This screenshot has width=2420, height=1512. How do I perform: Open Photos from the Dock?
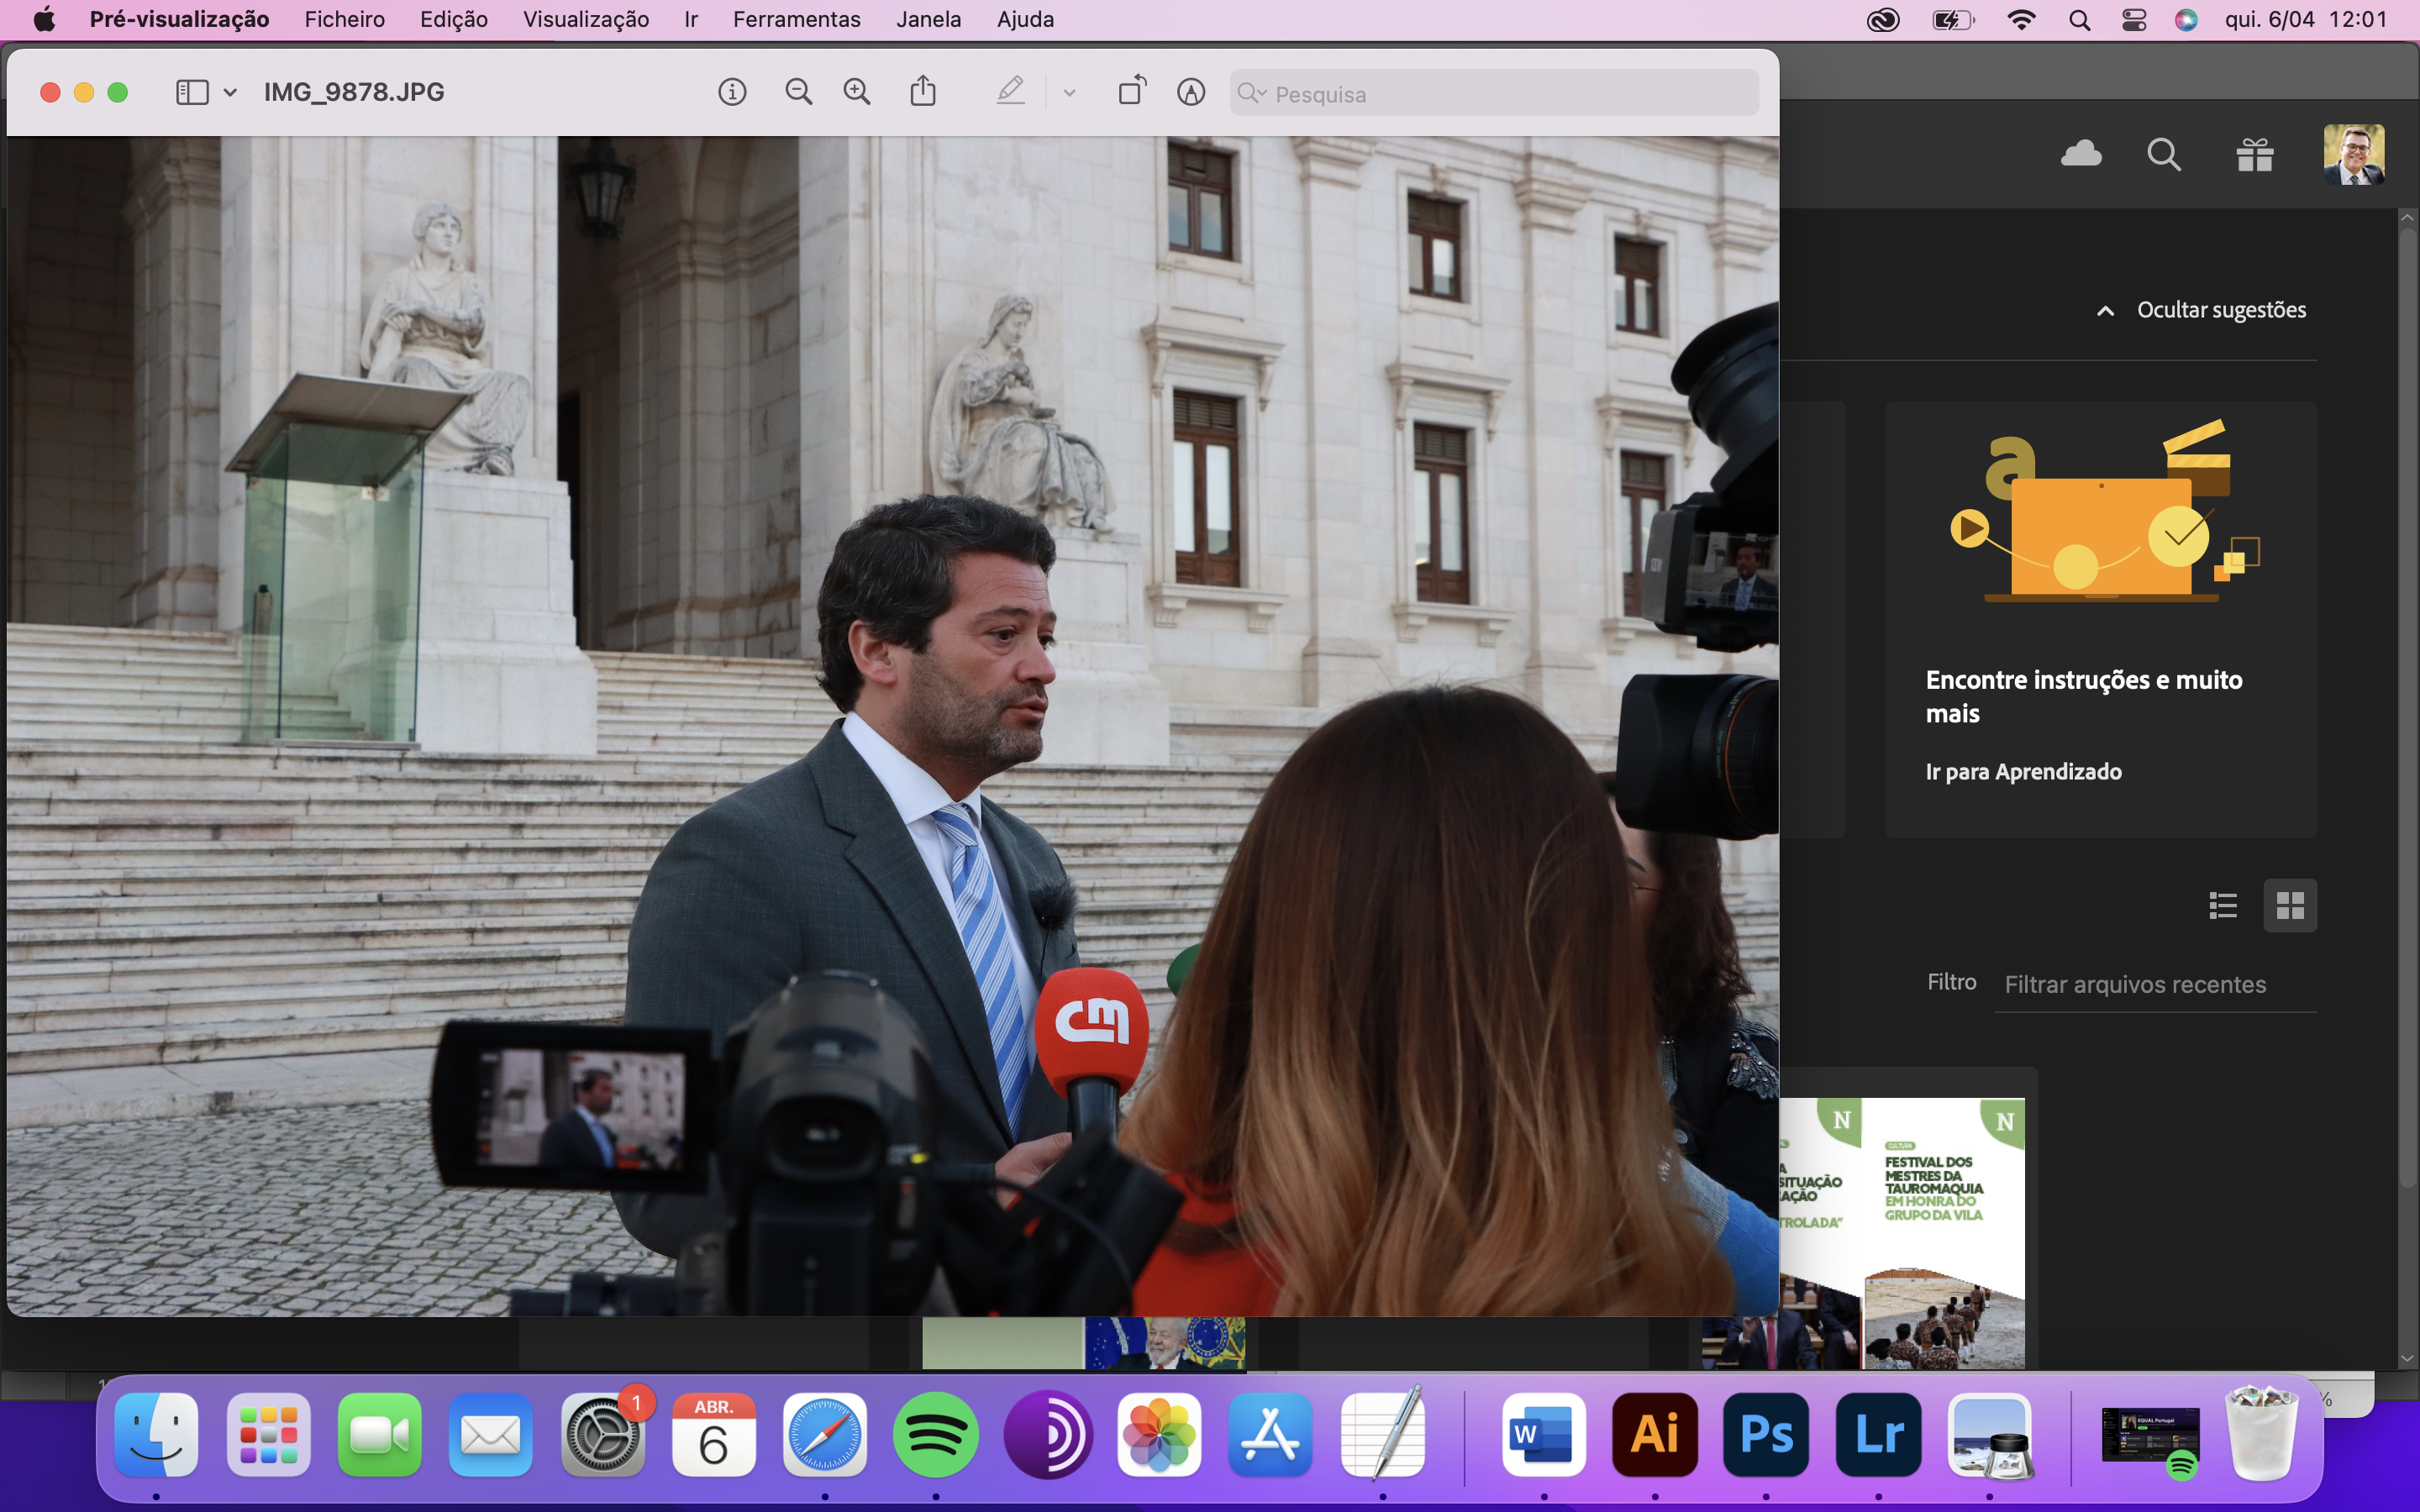1159,1435
